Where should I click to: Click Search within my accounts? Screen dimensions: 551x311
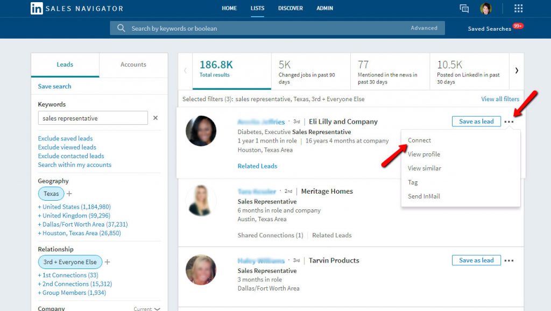[74, 165]
